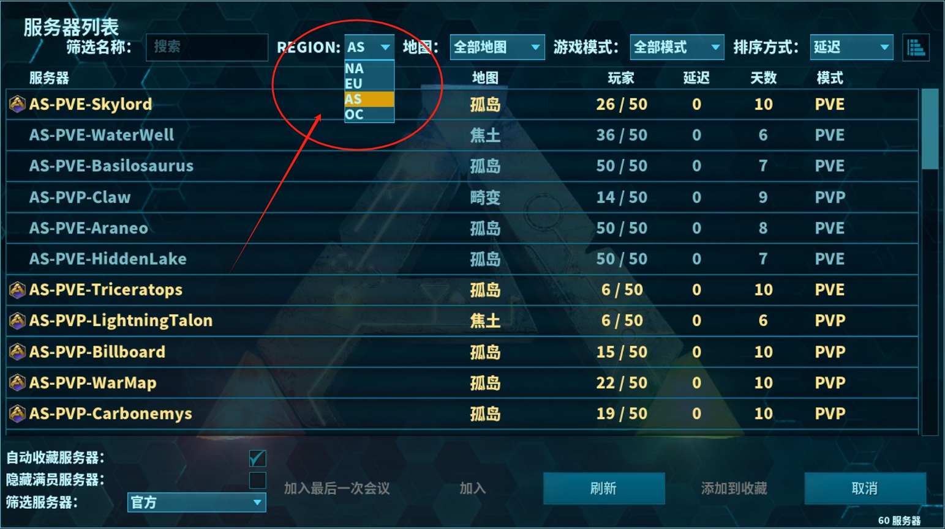Open the 地图 全部地图 dropdown

coord(497,47)
